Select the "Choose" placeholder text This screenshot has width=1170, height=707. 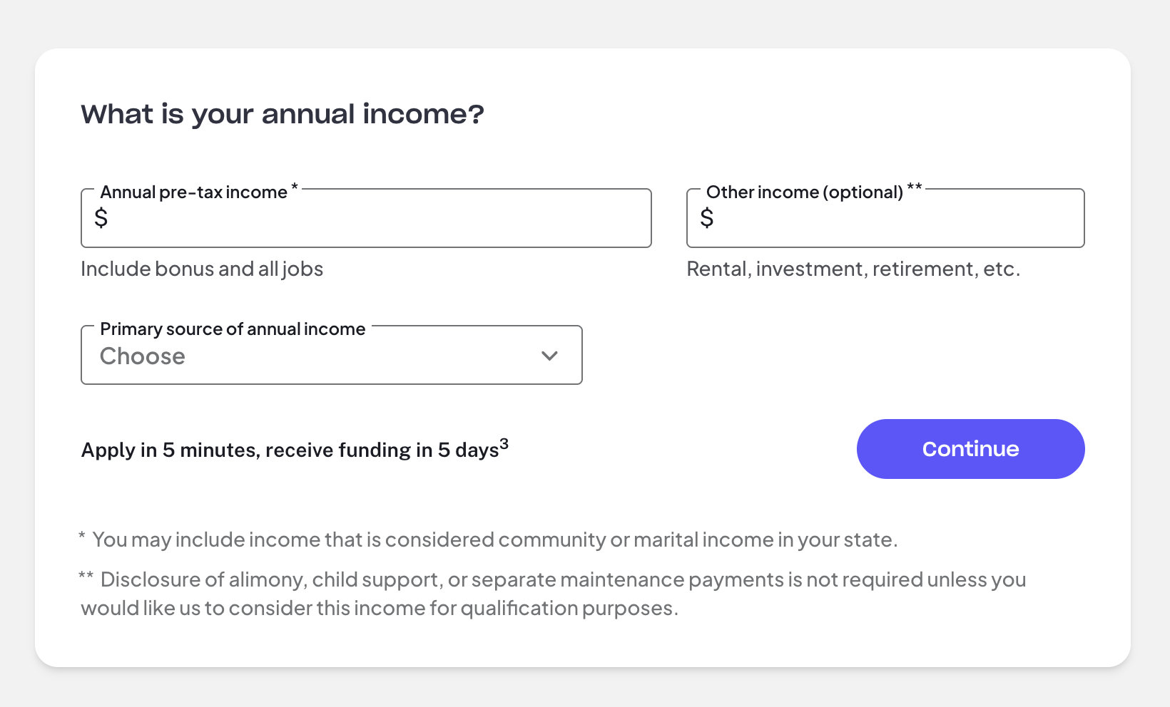[143, 356]
